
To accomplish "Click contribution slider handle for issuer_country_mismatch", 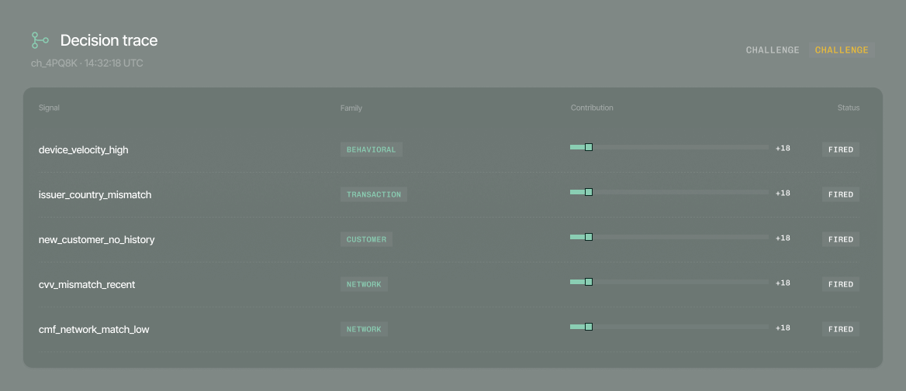I will pos(589,192).
